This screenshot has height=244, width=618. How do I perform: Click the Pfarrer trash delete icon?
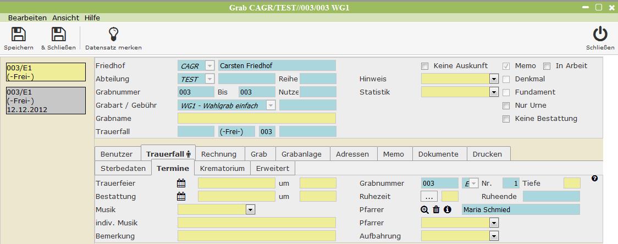(x=436, y=209)
